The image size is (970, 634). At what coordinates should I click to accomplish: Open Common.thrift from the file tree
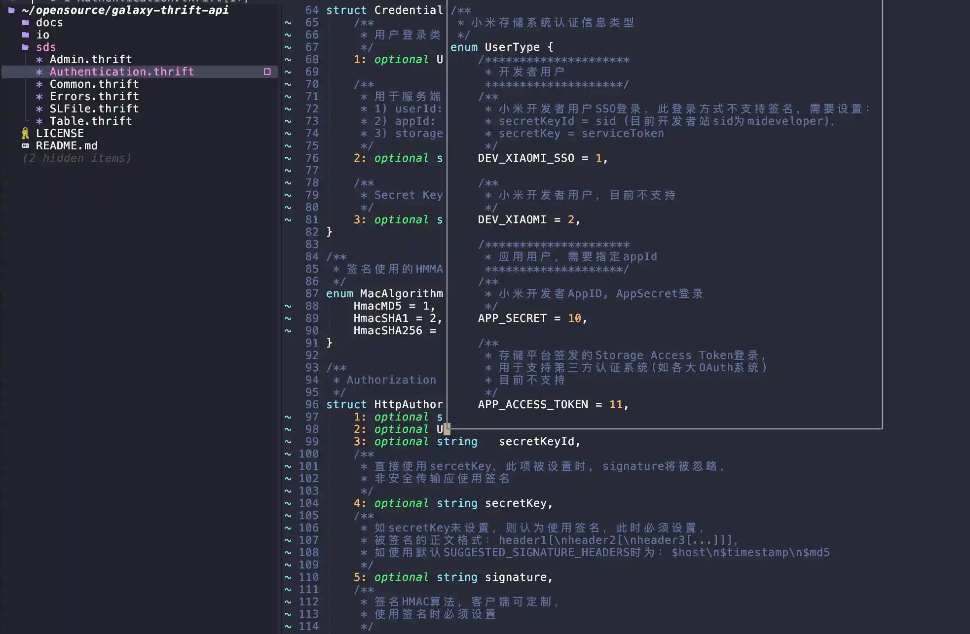pos(94,84)
